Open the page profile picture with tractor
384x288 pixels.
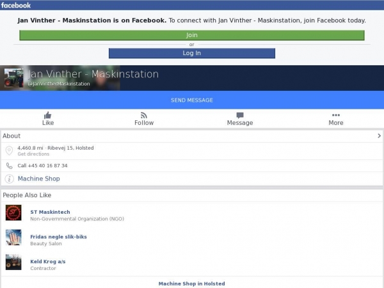pyautogui.click(x=14, y=78)
